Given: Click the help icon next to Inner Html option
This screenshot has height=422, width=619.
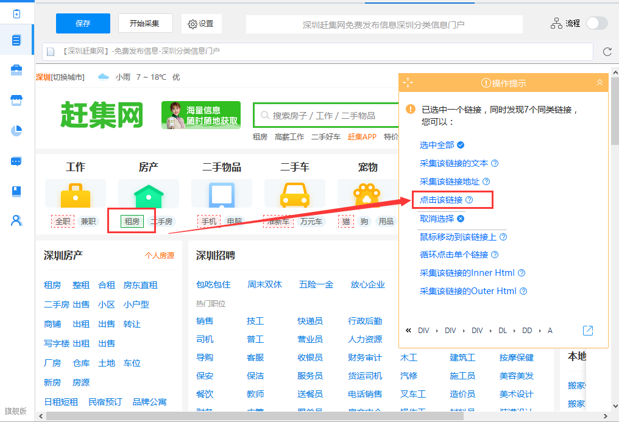Looking at the screenshot, I should (522, 273).
